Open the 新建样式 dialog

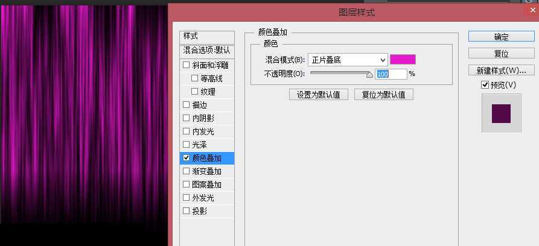[501, 70]
